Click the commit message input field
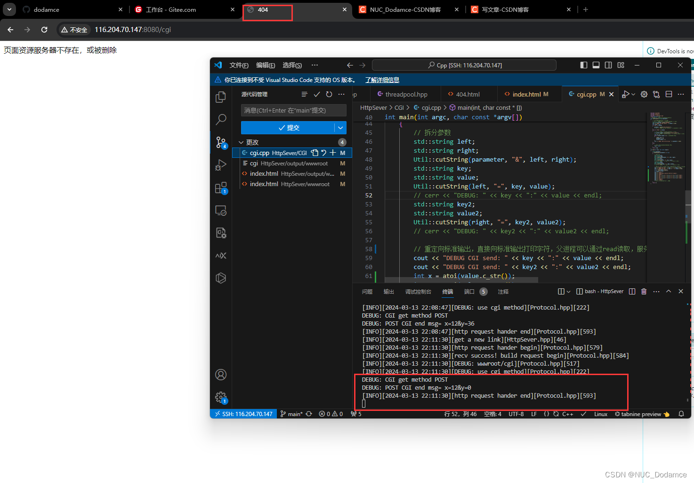The image size is (694, 483). coord(294,110)
